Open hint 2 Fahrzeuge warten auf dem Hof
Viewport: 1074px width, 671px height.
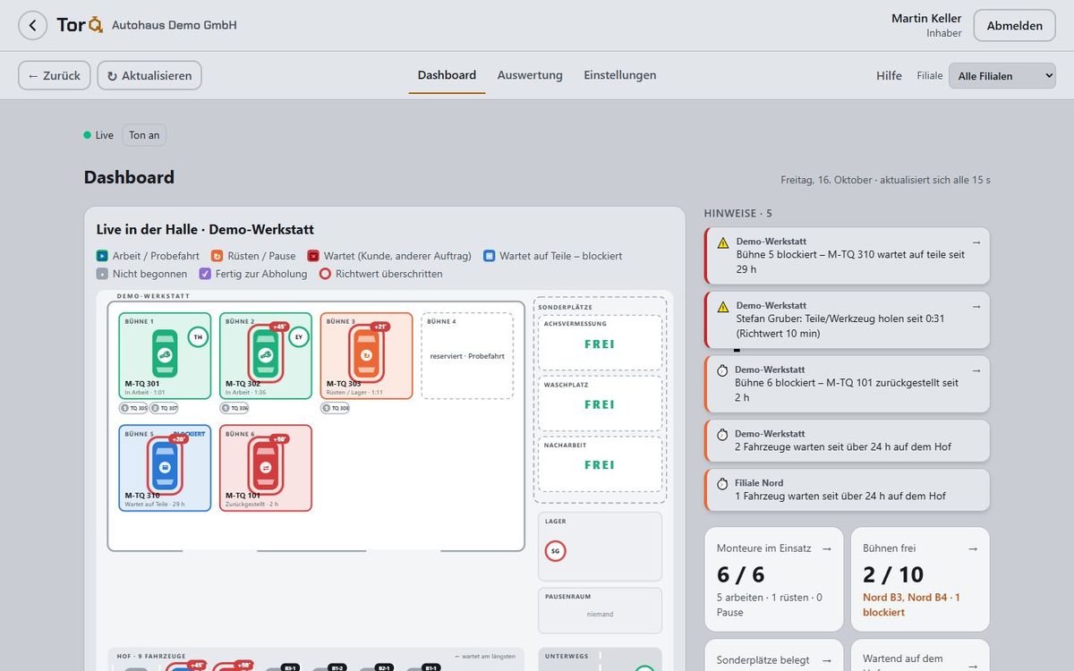[848, 440]
